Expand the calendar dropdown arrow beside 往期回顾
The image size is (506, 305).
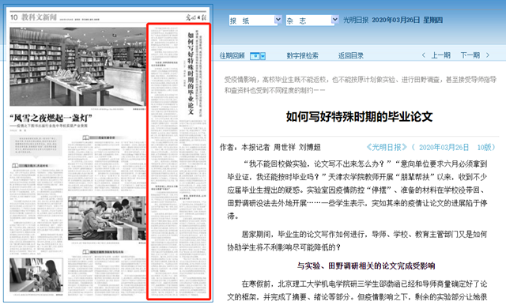(x=263, y=56)
